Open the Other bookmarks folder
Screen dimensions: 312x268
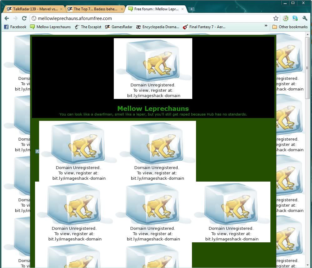point(290,27)
